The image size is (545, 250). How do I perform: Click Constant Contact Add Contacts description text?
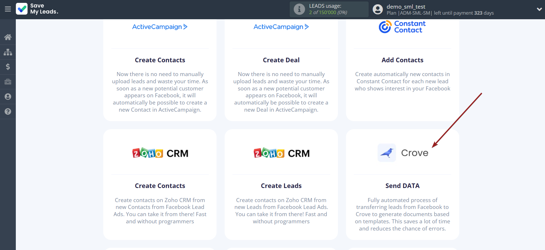(x=402, y=81)
